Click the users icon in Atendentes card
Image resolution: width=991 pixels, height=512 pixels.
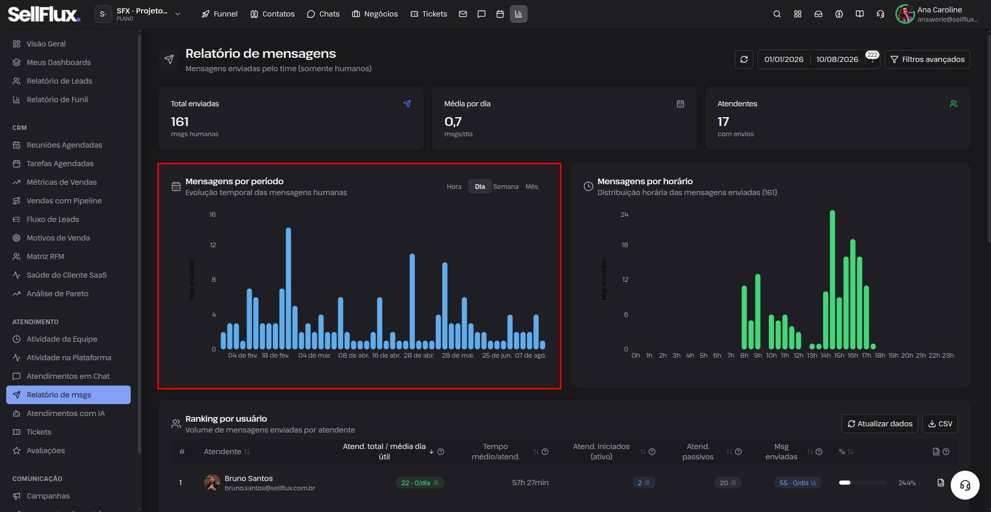coord(954,104)
